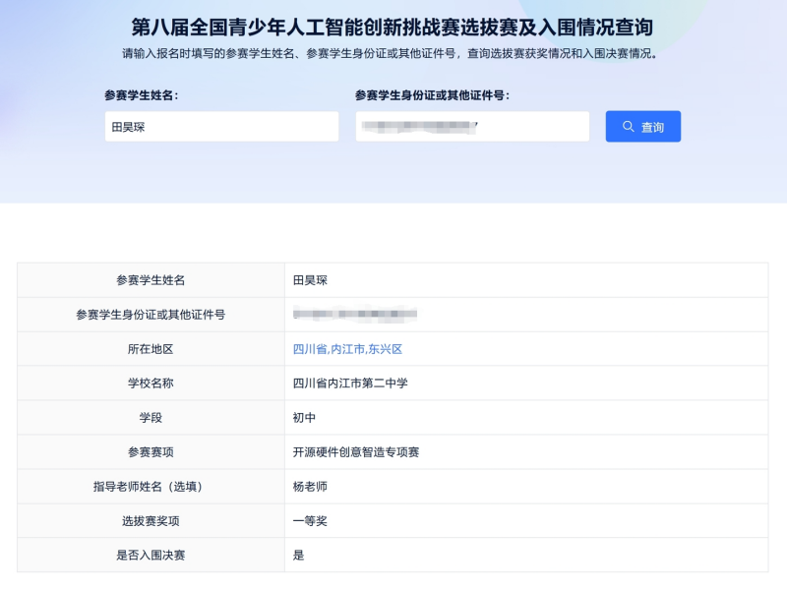This screenshot has width=787, height=590.
Task: Select the 参赛学生身份证或其他证件号 input field
Action: coord(472,126)
